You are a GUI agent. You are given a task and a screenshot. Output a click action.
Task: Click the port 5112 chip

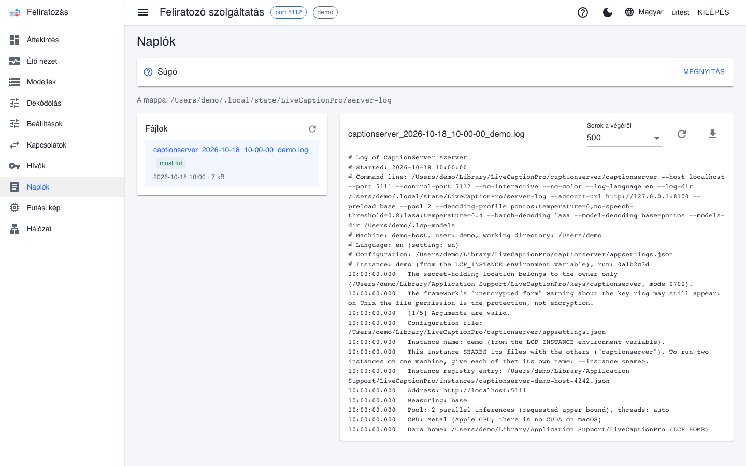pos(289,12)
